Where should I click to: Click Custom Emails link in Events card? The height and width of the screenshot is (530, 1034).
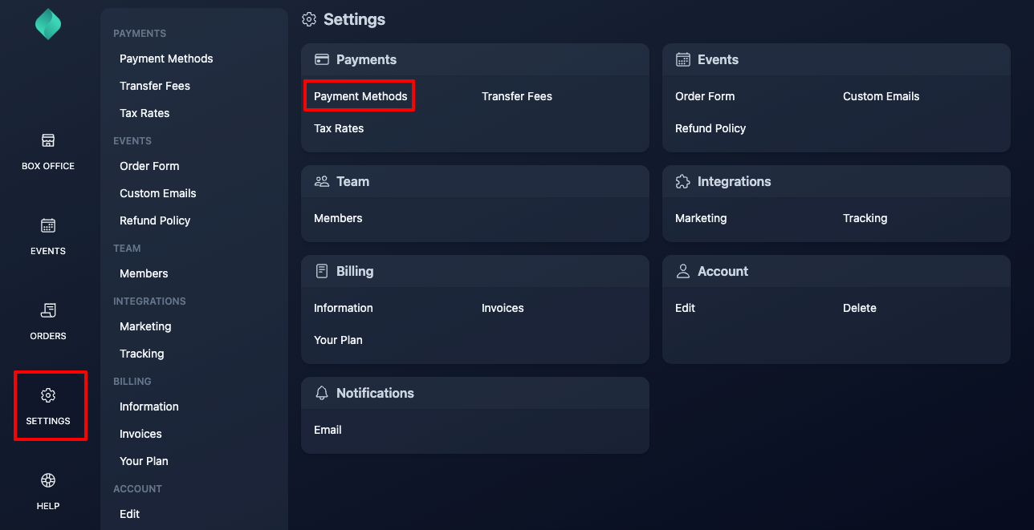click(881, 96)
